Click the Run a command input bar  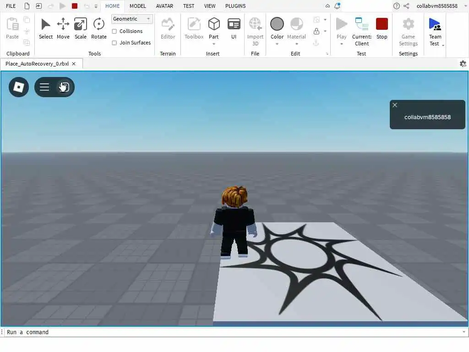[x=234, y=332]
